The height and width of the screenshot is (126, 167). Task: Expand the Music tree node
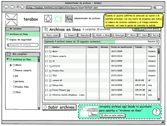(11, 65)
